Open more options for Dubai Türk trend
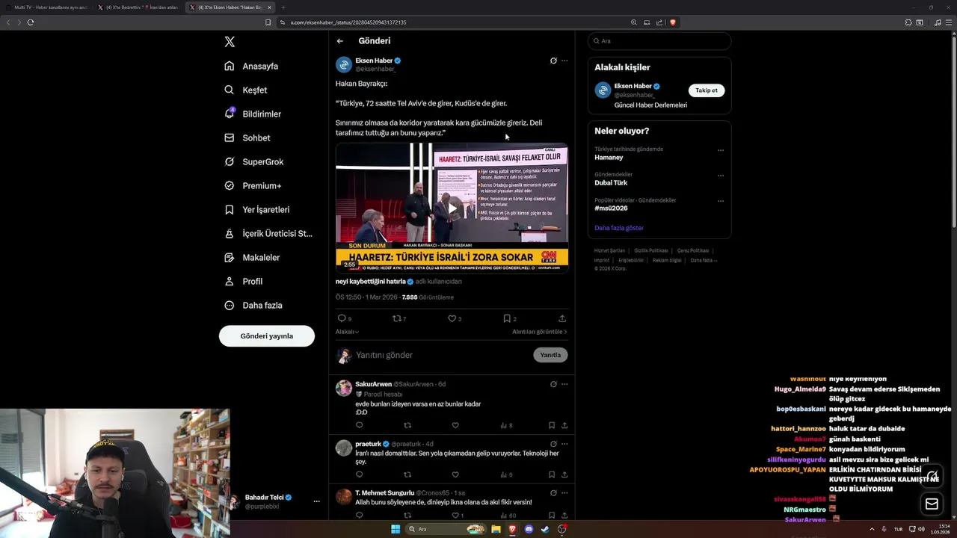 (721, 176)
